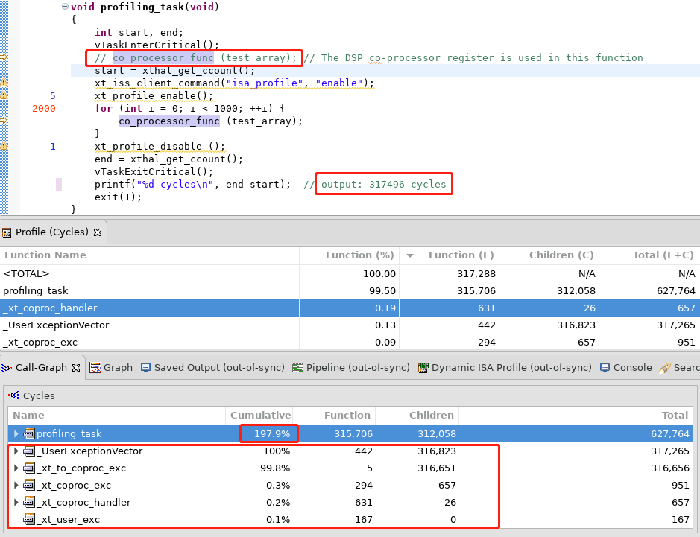The height and width of the screenshot is (537, 700).
Task: Click the Cycles section icon in Call-Graph
Action: (13, 396)
